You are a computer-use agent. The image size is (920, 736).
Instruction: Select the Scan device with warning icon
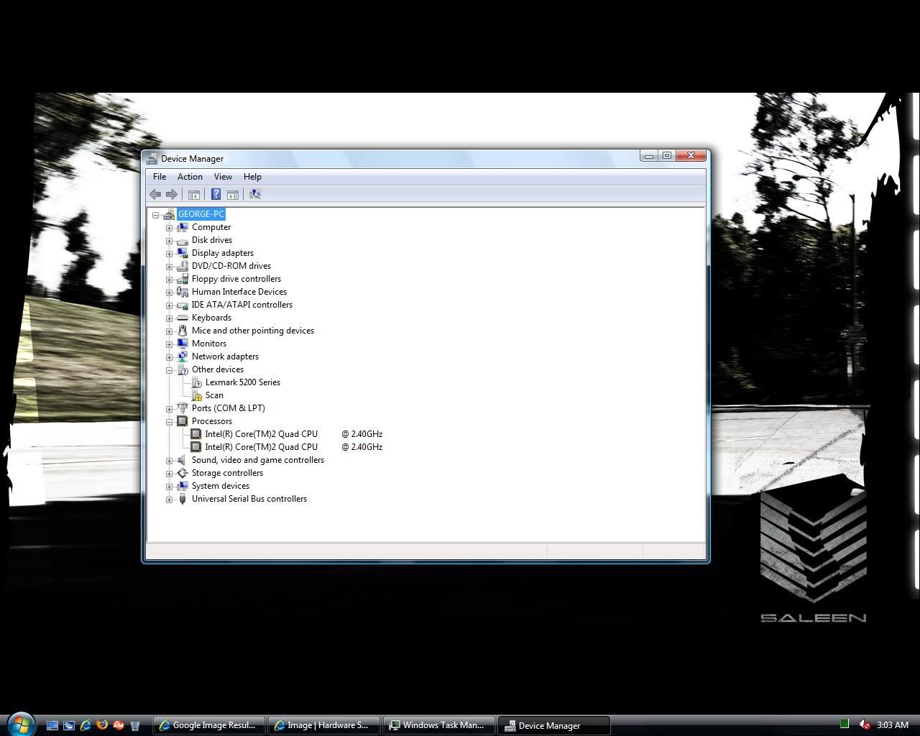(214, 395)
